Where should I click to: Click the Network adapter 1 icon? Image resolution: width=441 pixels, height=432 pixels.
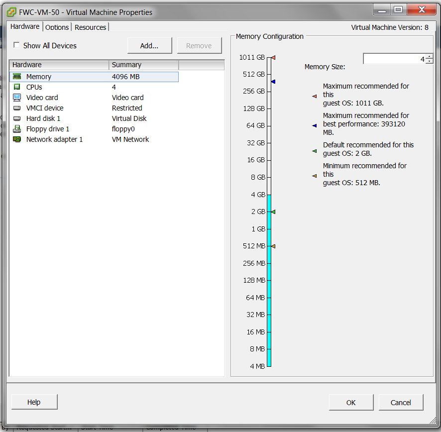point(17,139)
